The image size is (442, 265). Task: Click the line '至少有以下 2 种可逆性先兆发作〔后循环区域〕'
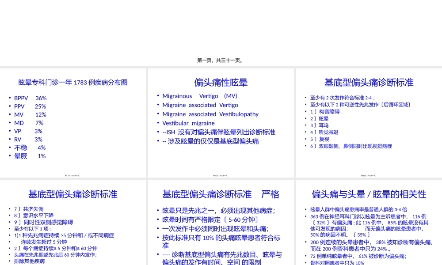coord(361,105)
